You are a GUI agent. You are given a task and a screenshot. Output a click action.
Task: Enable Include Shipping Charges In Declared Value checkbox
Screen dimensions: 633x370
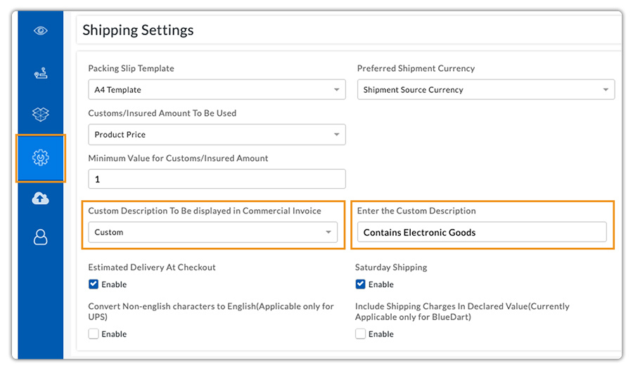coord(361,333)
